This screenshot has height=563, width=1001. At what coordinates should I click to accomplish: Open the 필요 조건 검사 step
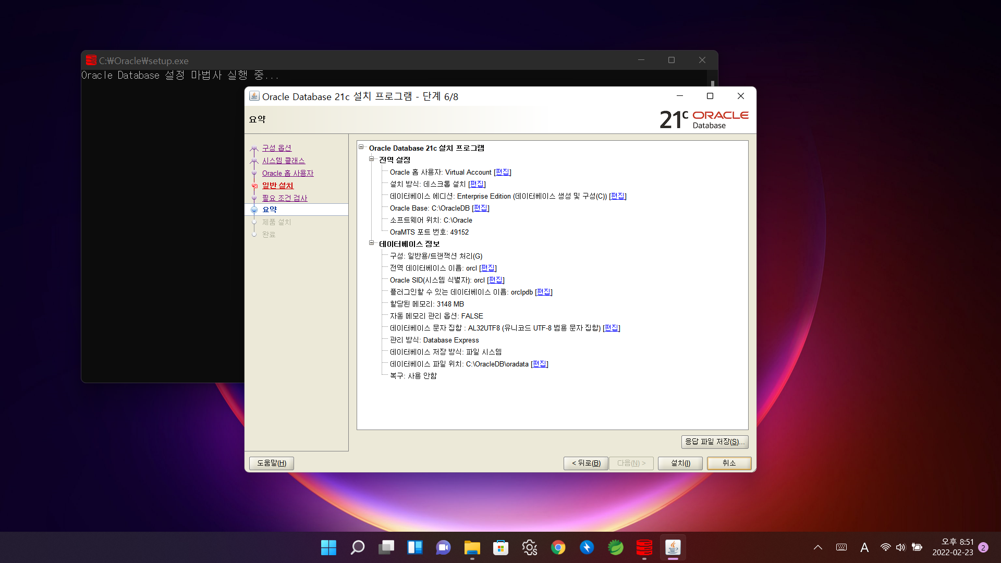[x=284, y=198]
